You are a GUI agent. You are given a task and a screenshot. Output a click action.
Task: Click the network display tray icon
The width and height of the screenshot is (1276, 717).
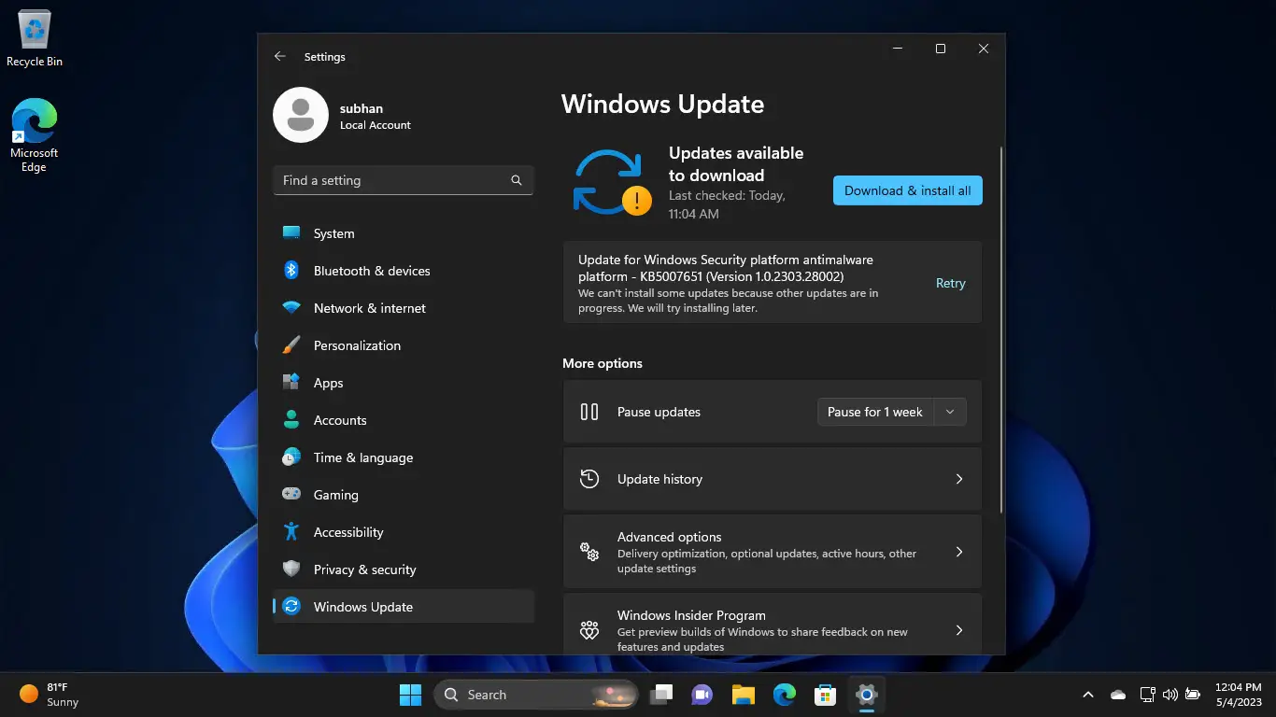pos(1147,695)
